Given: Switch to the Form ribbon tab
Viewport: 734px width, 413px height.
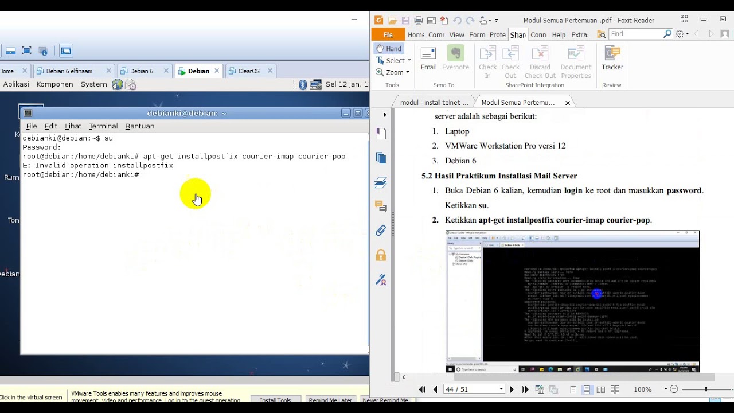Looking at the screenshot, I should point(477,34).
